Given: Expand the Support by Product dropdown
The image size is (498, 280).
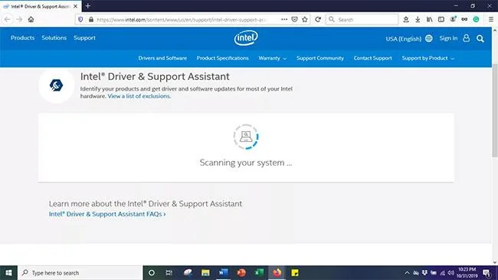Looking at the screenshot, I should tap(428, 58).
